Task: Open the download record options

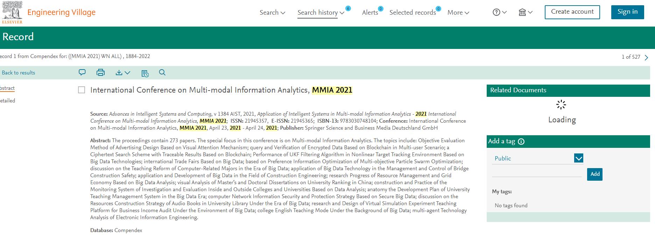Action: point(123,72)
